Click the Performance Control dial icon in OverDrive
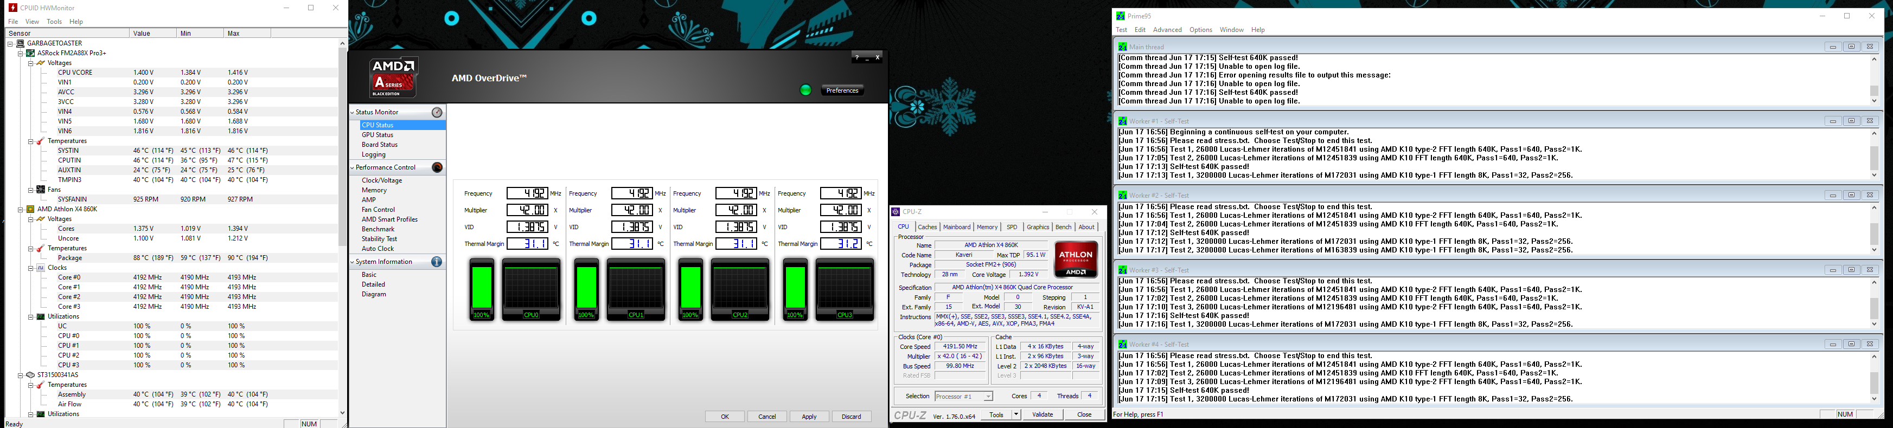The height and width of the screenshot is (428, 1893). click(437, 167)
